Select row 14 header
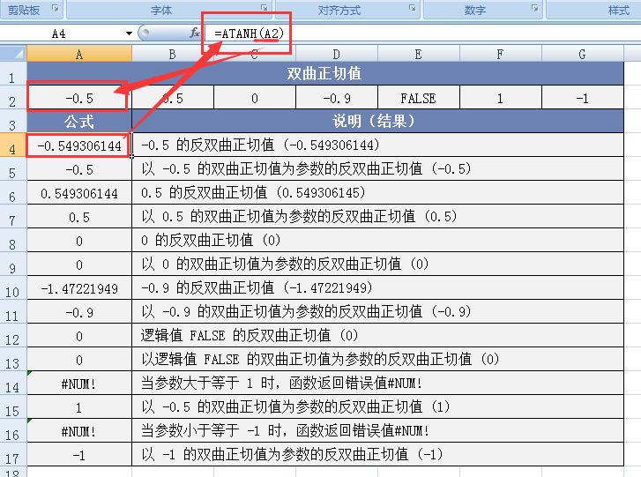 pos(13,384)
